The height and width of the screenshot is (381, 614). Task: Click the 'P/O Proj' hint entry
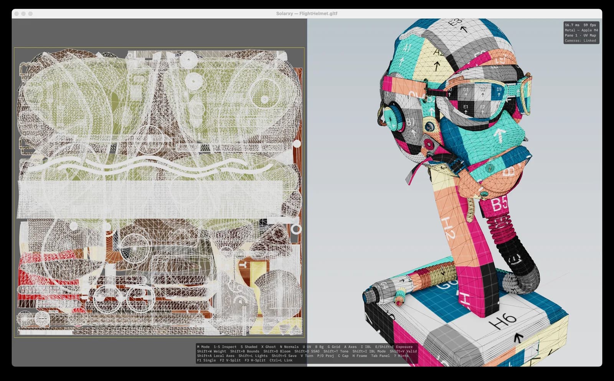[x=326, y=356]
